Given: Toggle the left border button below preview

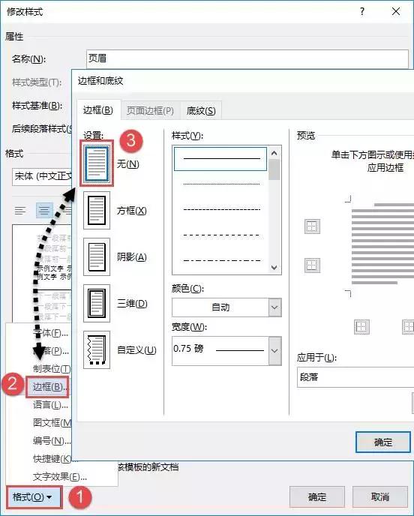Looking at the screenshot, I should pyautogui.click(x=361, y=327).
